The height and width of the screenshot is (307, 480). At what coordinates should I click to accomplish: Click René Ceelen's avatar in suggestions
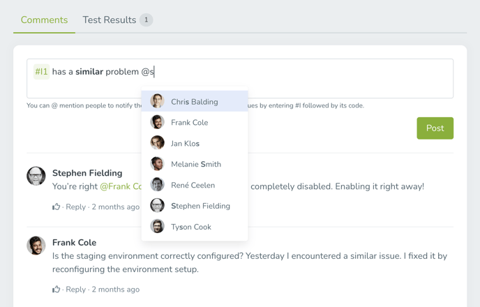click(x=157, y=185)
